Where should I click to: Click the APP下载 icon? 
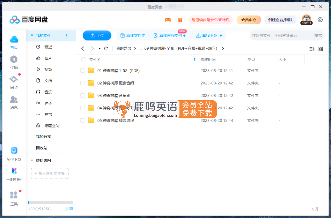14,151
